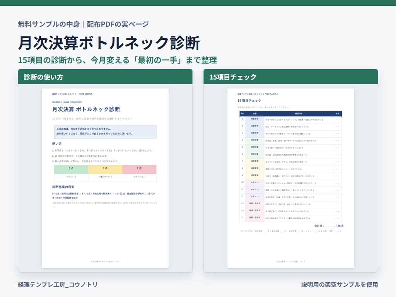Click the 使い方 section heading
The width and height of the screenshot is (396, 297).
click(57, 143)
